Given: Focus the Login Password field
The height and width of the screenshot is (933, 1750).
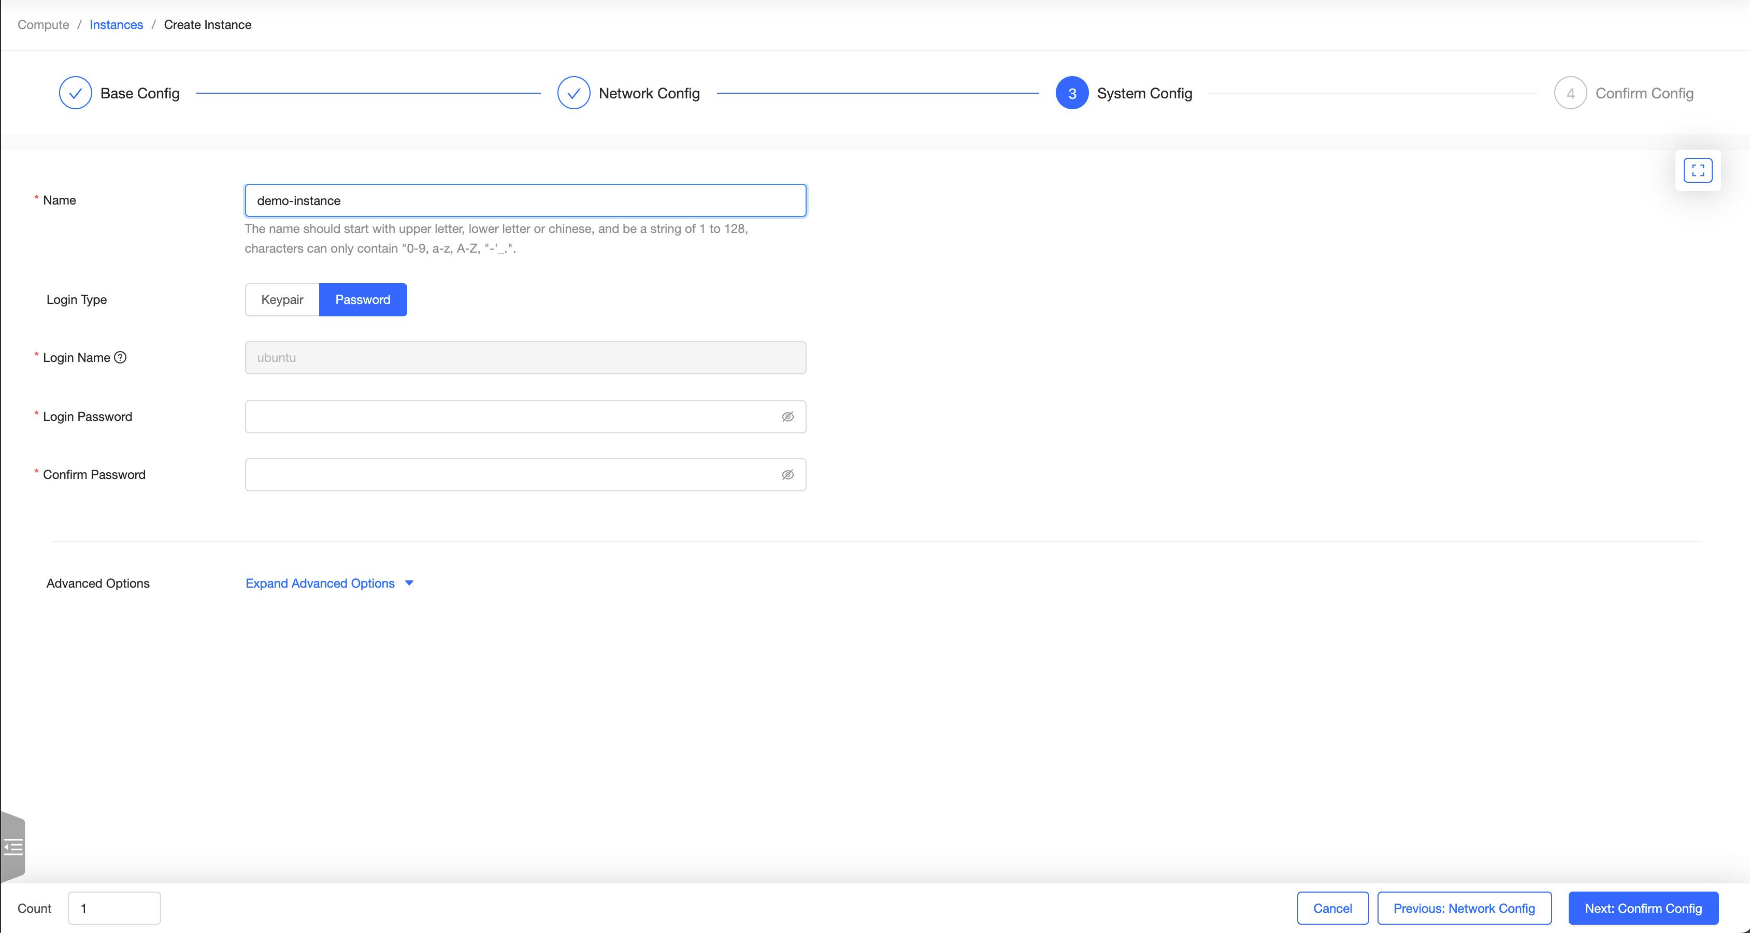Looking at the screenshot, I should [x=510, y=416].
